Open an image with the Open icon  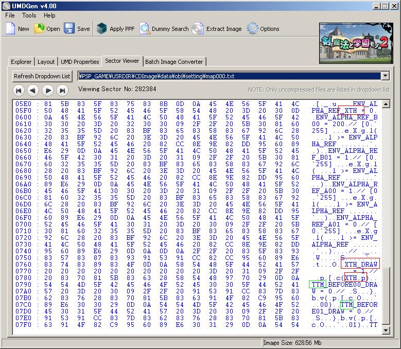point(40,29)
